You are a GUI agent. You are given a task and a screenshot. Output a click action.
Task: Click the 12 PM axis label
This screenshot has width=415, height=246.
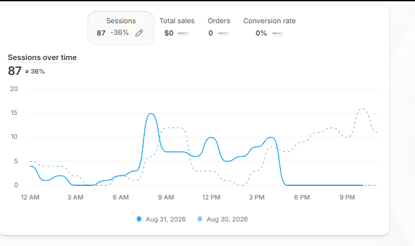click(211, 198)
